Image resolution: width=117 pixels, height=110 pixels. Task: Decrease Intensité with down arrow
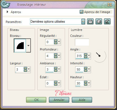[86, 71]
